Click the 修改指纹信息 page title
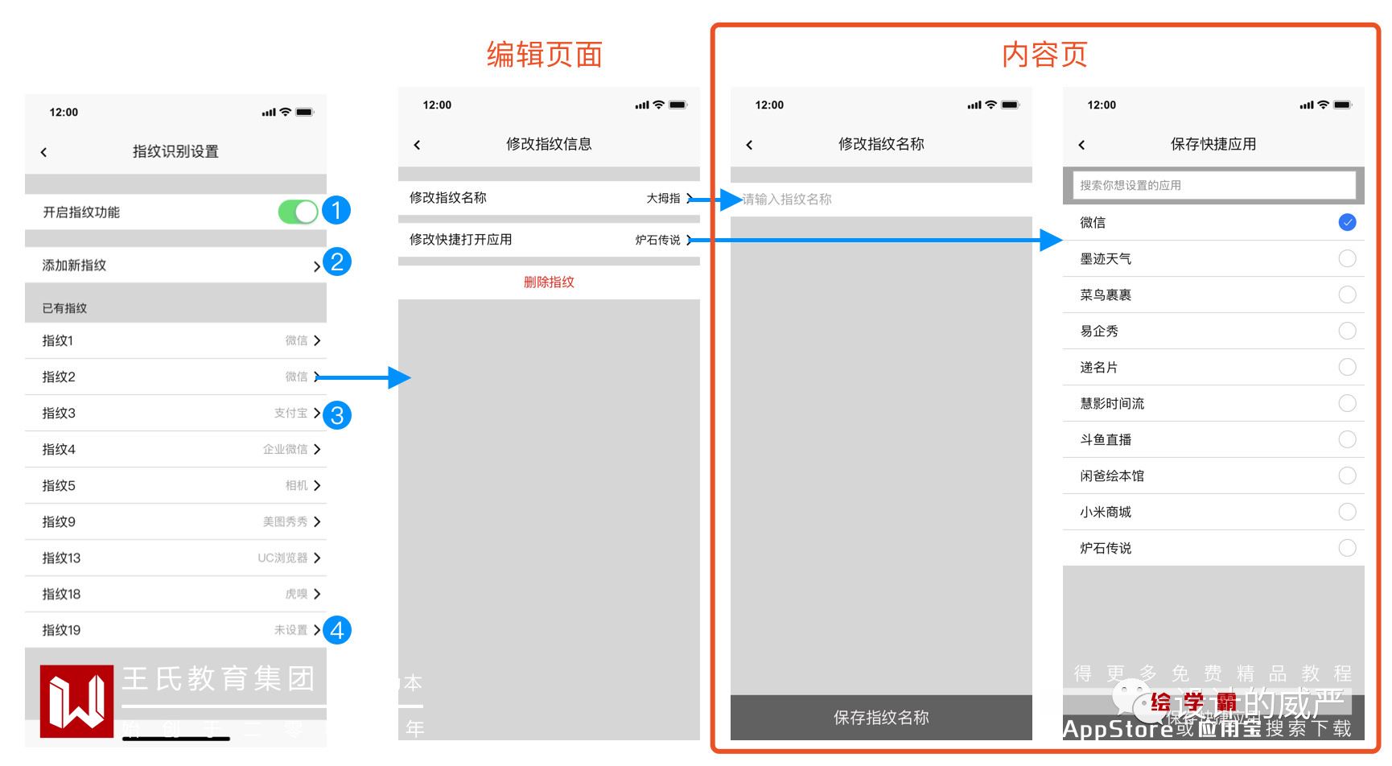 click(x=549, y=144)
